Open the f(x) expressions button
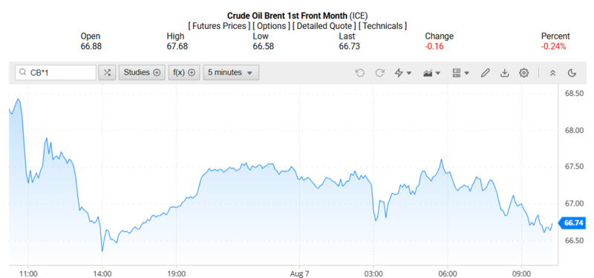Screen dimensions: 594x278 click(184, 72)
